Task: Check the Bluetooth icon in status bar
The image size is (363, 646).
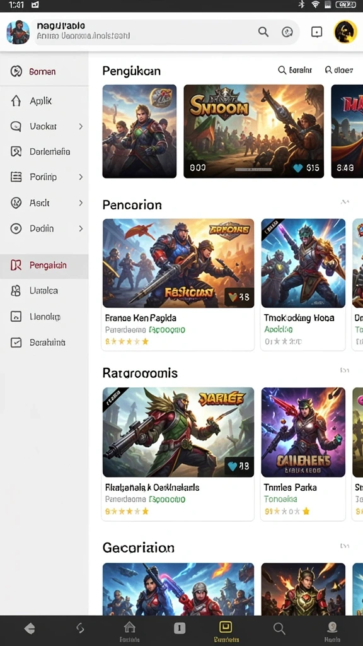Action: pos(301,5)
